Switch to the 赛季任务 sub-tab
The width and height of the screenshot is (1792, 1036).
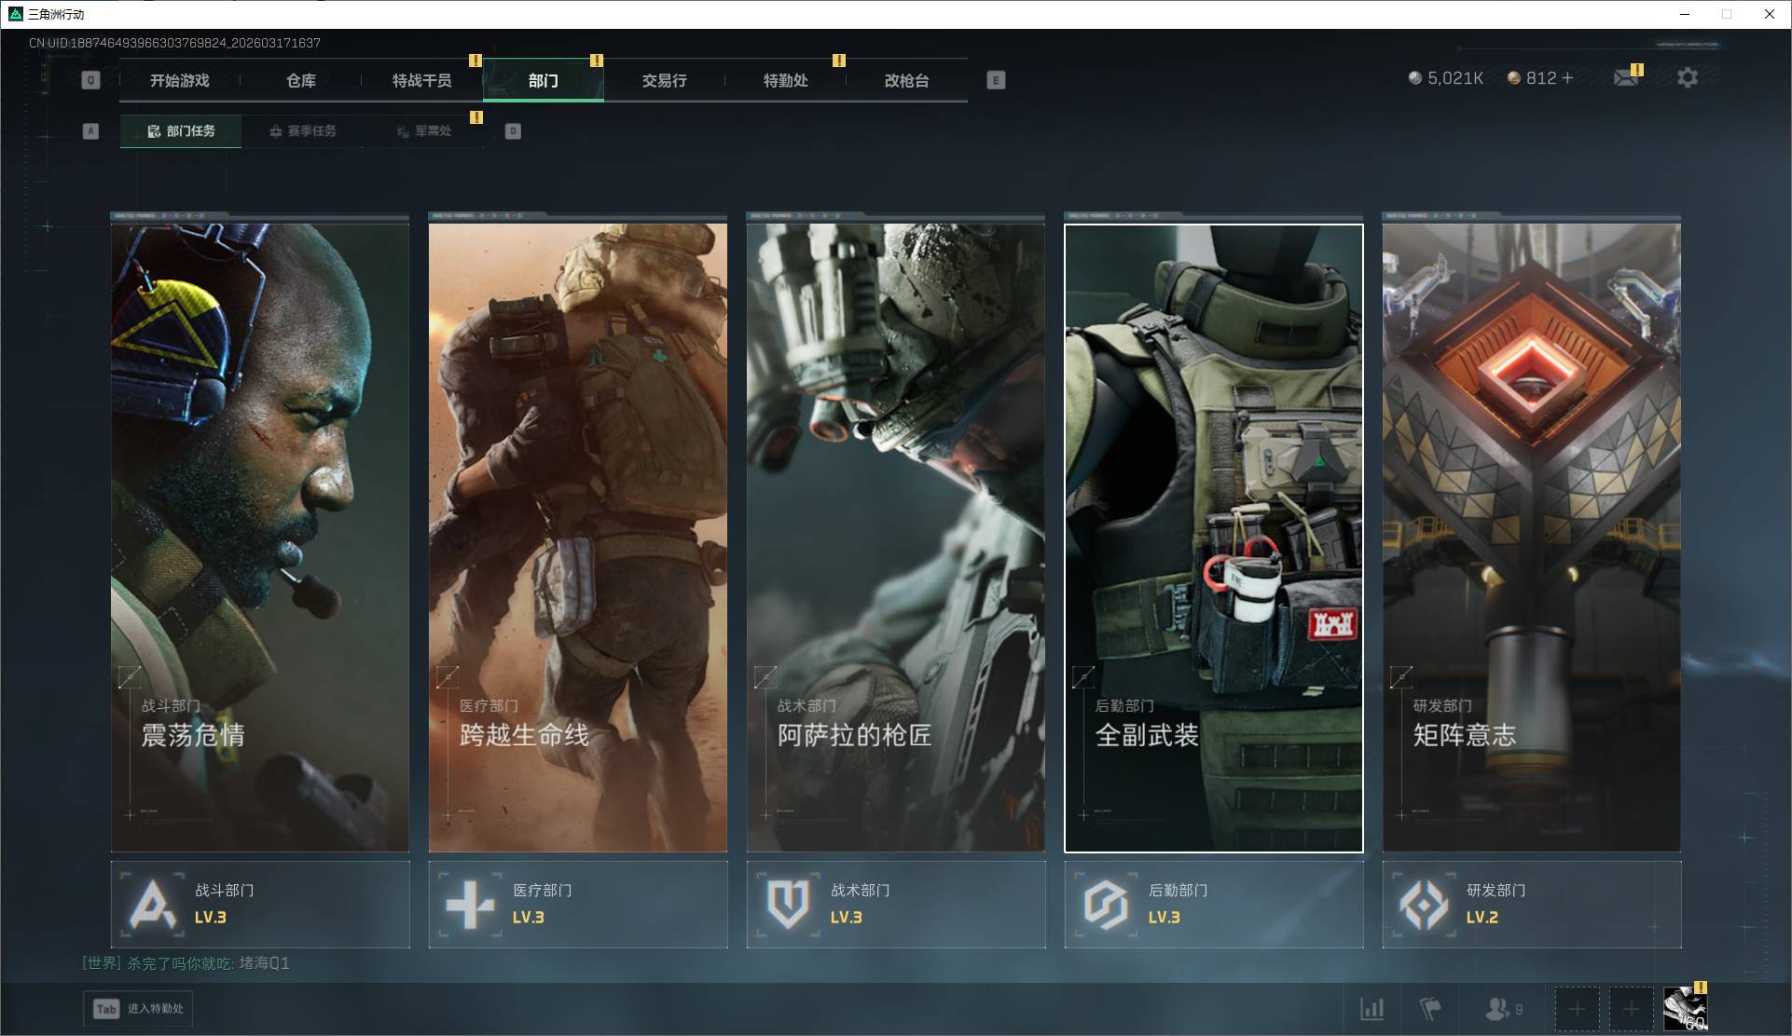tap(302, 131)
